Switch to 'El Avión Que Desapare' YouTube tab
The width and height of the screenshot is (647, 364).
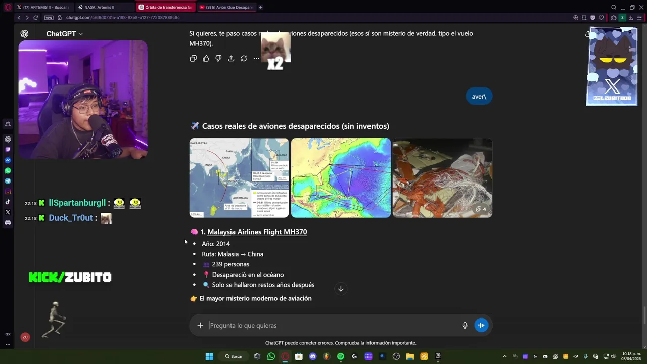226,7
